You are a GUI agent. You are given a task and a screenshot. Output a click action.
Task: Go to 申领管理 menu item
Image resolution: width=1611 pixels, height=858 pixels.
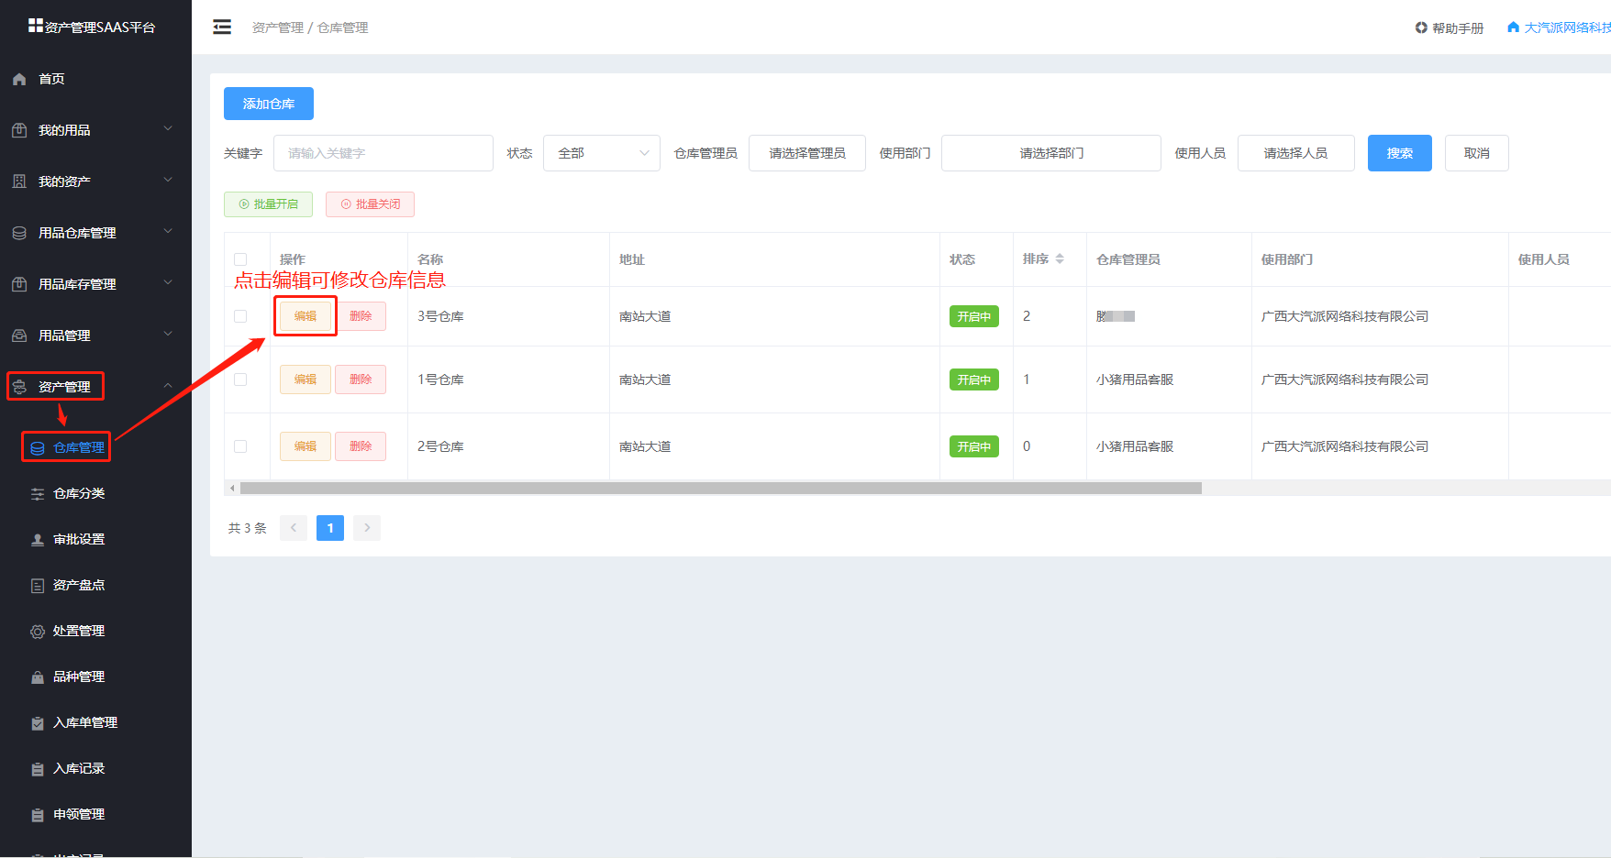78,814
